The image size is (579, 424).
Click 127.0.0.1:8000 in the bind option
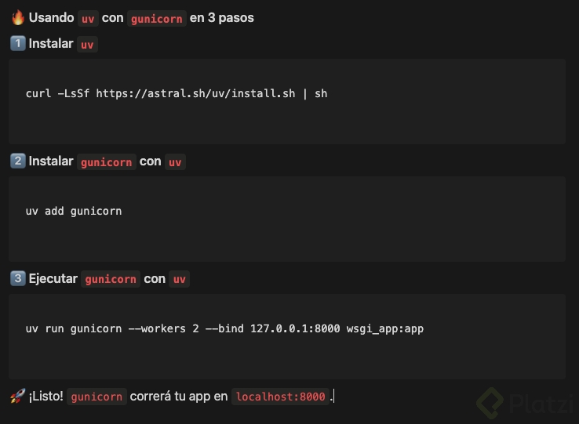point(295,328)
